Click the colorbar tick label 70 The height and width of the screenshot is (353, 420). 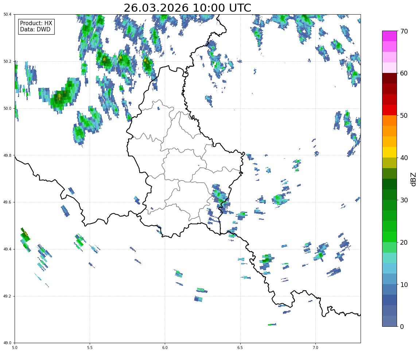[404, 31]
